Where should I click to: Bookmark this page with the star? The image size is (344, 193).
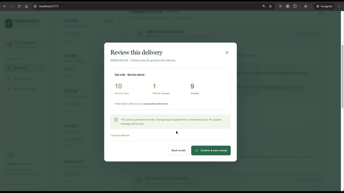pos(270,6)
